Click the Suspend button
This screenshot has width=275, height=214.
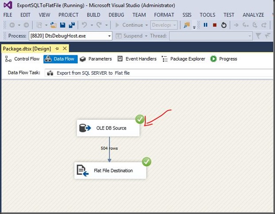129,36
